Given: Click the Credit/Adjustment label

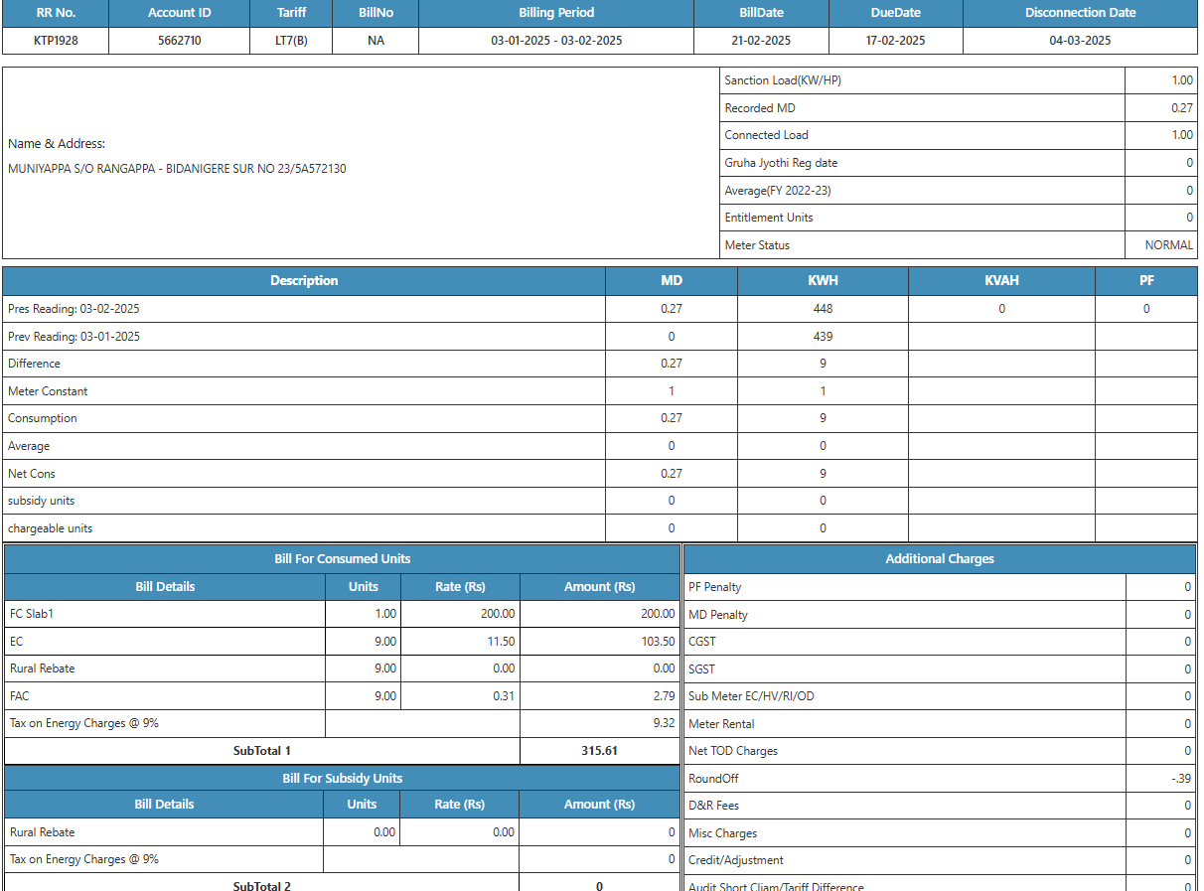Looking at the screenshot, I should point(736,860).
